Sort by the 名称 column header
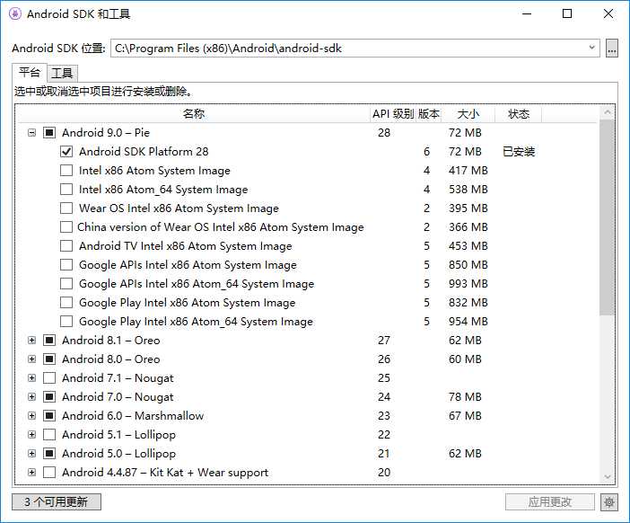630x523 pixels. click(x=194, y=114)
